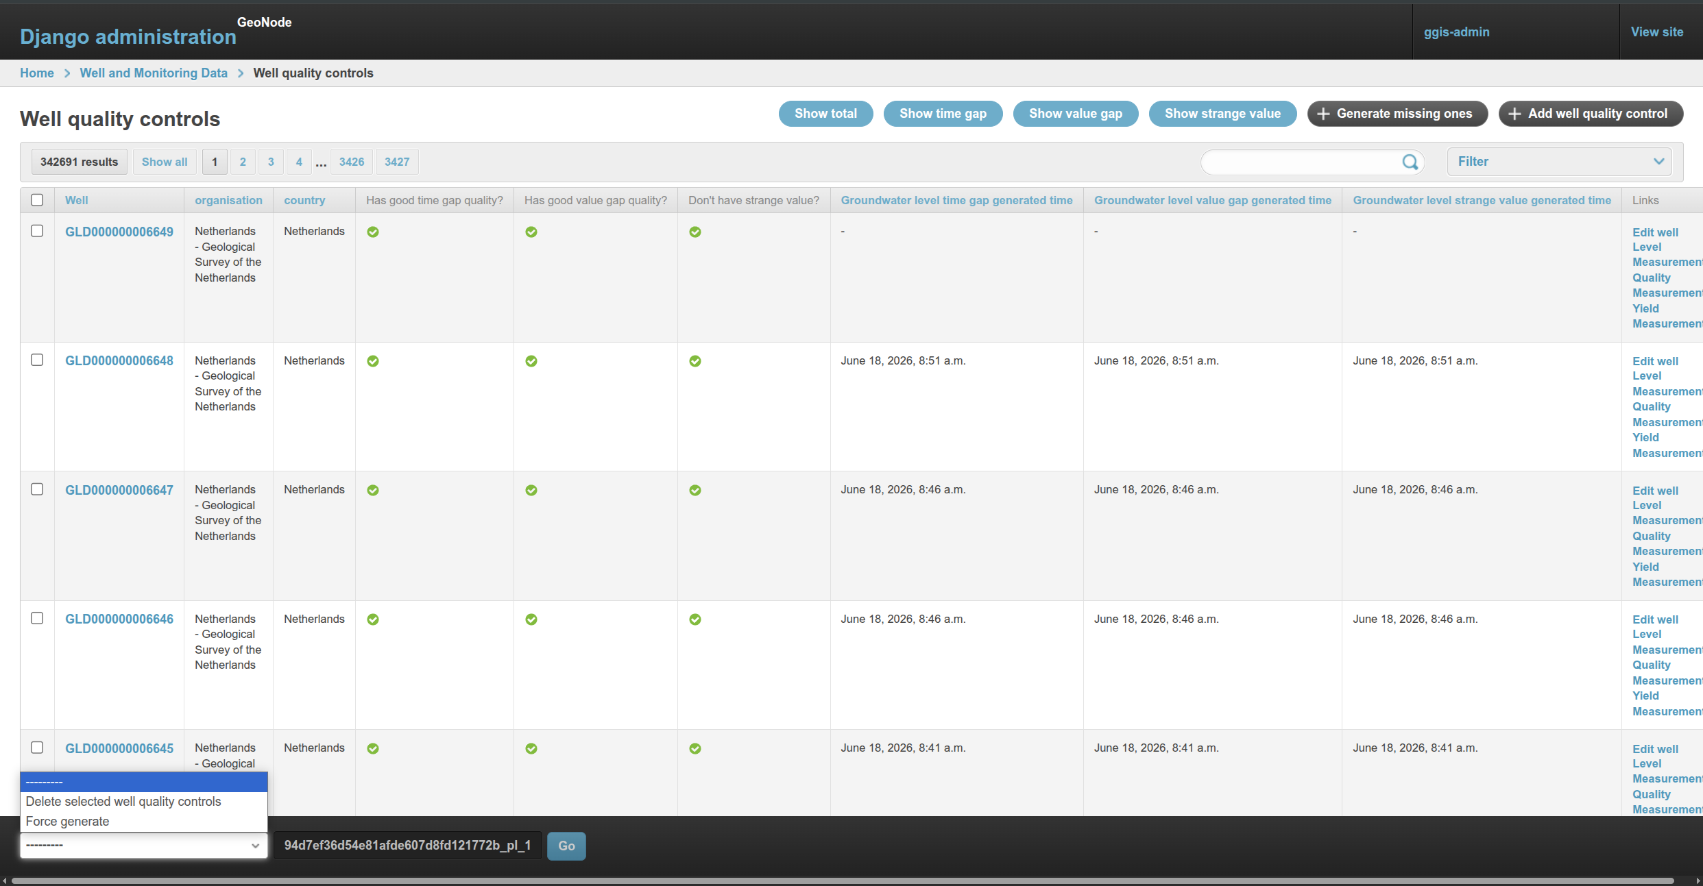Sort by Groundwater level strange value generated time

tap(1482, 200)
